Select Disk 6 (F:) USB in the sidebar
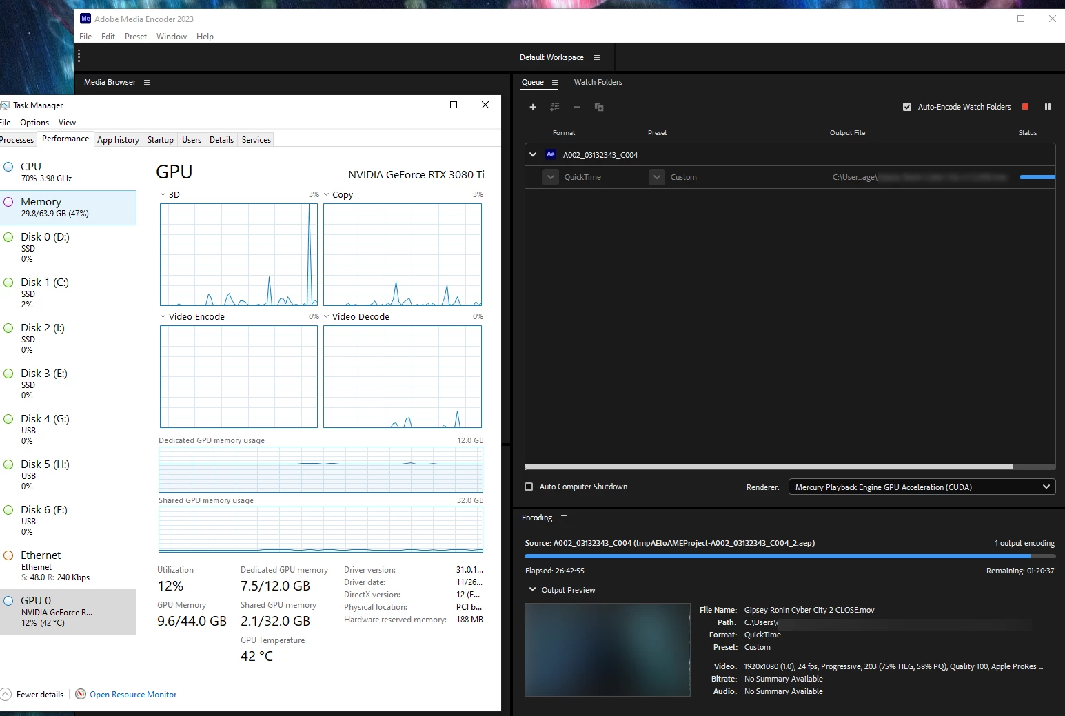The image size is (1065, 716). [68, 521]
